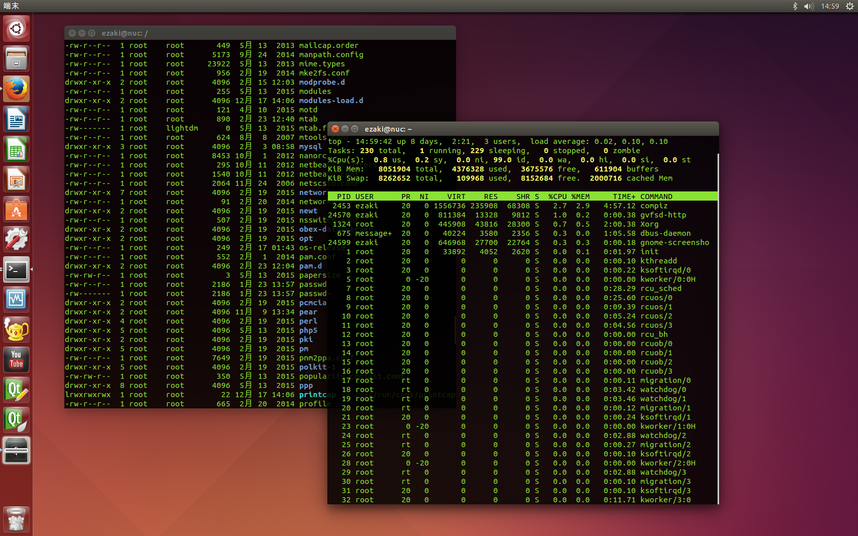Launch the Files file manager
Image resolution: width=858 pixels, height=536 pixels.
pos(16,59)
